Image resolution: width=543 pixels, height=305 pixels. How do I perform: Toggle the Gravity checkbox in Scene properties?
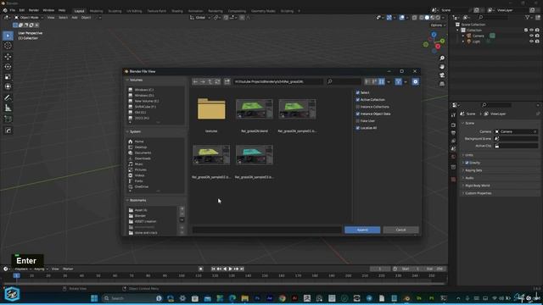point(467,163)
